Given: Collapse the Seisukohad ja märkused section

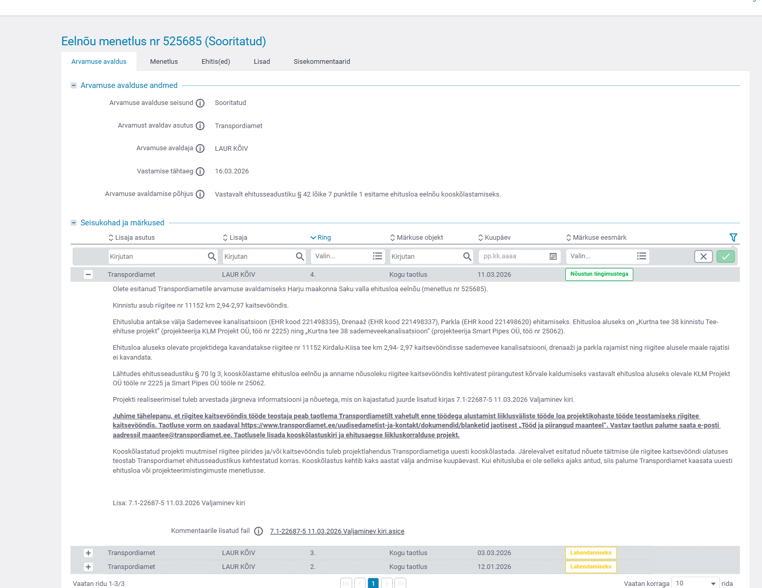Looking at the screenshot, I should point(74,223).
